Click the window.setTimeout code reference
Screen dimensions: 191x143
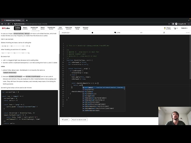(16, 77)
